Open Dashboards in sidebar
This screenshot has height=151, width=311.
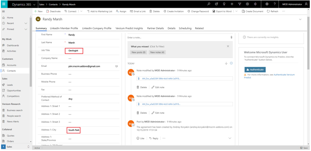(x=13, y=46)
